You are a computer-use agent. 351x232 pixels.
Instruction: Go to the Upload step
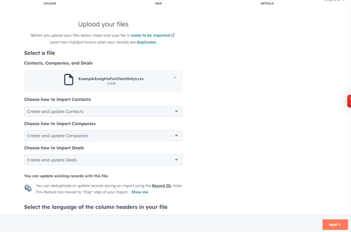point(50,4)
